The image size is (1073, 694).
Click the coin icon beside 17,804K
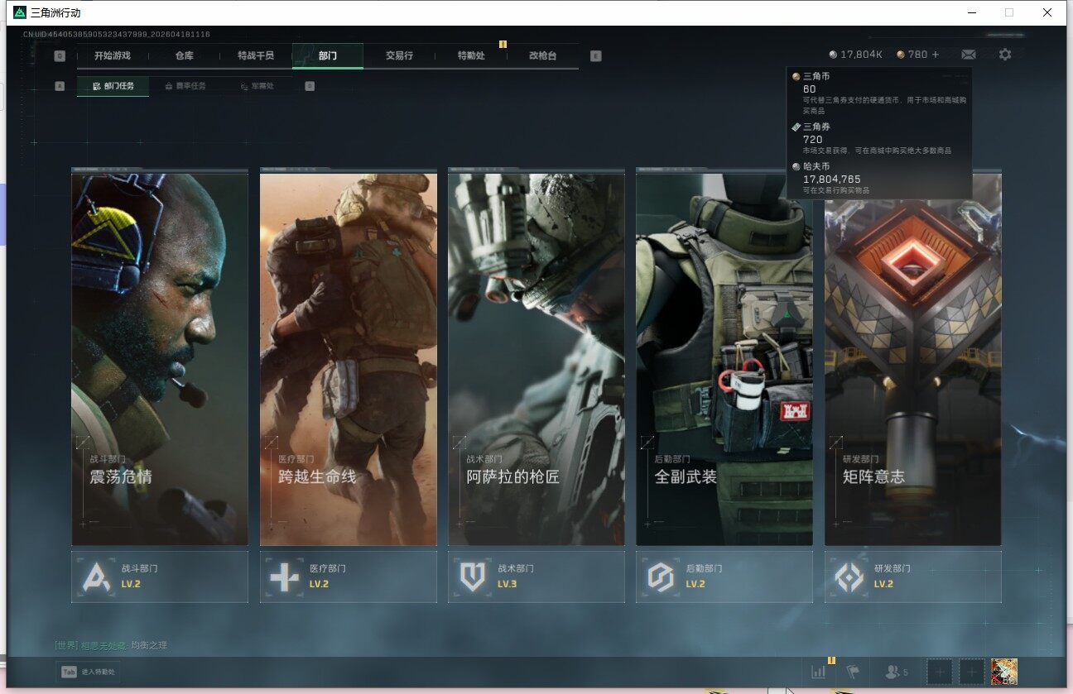tap(833, 55)
